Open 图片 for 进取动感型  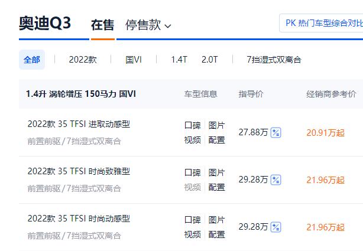pos(217,125)
